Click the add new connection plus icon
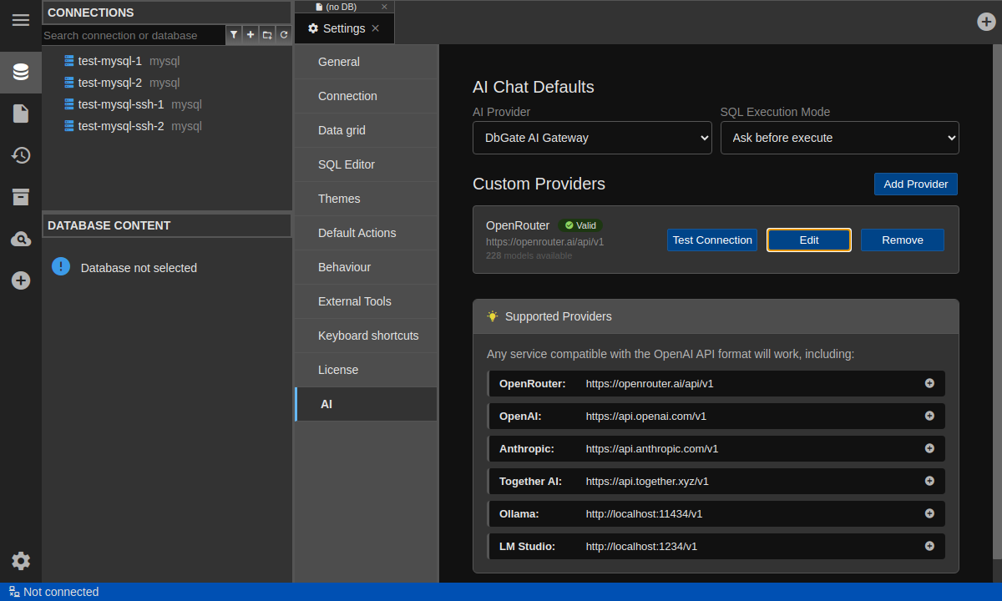The image size is (1002, 601). coord(250,35)
